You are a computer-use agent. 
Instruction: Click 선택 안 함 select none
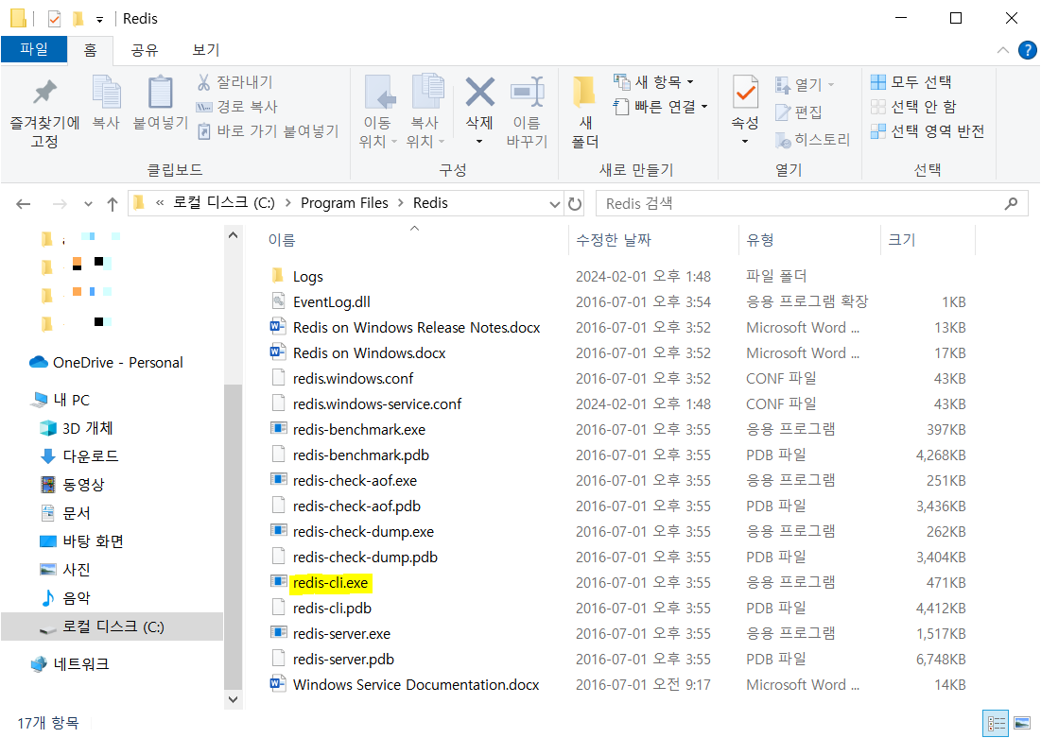[x=913, y=106]
